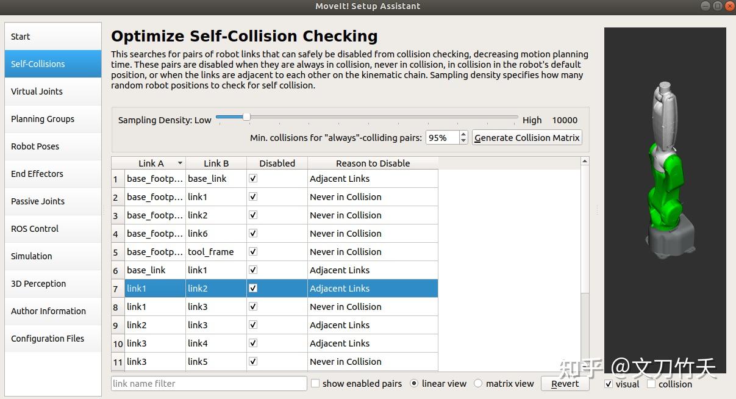Disable the visual display checkbox
Image resolution: width=736 pixels, height=399 pixels.
pyautogui.click(x=609, y=384)
